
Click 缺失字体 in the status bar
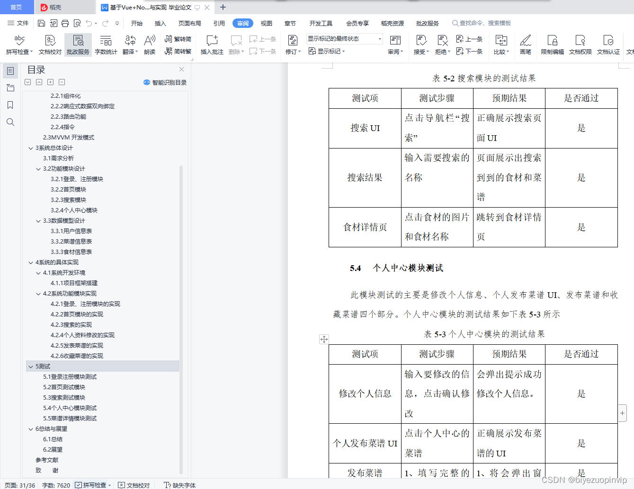point(180,485)
